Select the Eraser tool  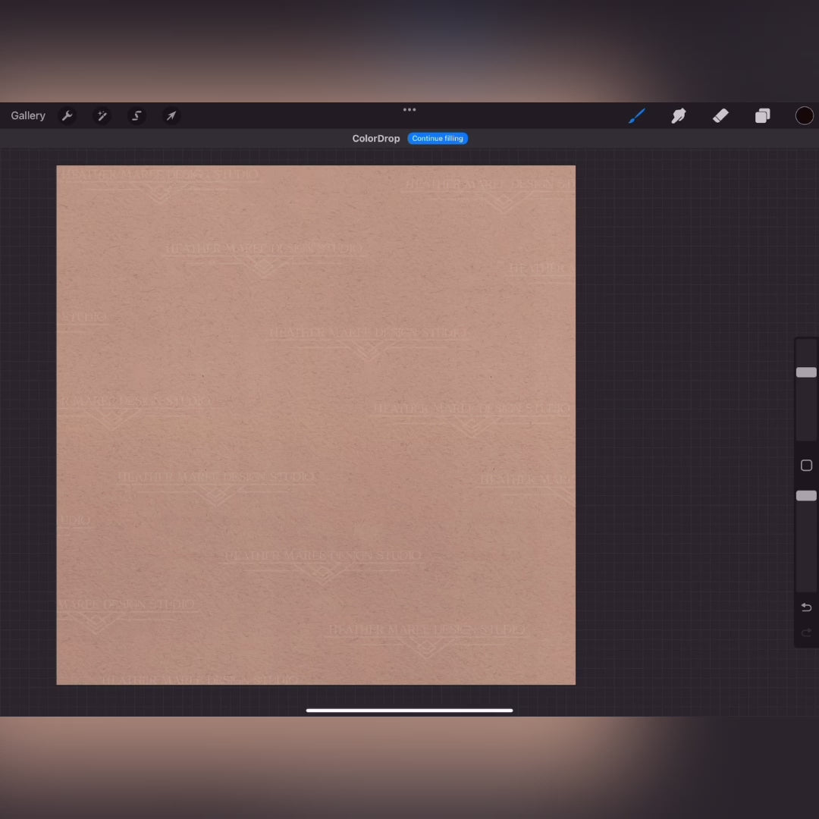[720, 116]
